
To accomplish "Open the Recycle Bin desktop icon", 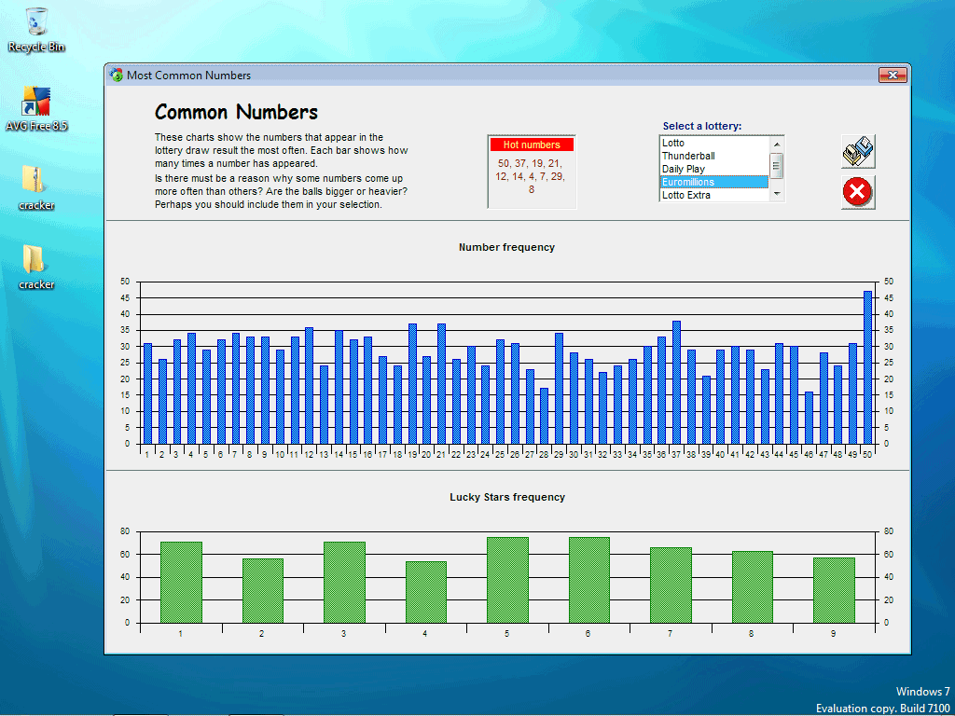I will [37, 23].
